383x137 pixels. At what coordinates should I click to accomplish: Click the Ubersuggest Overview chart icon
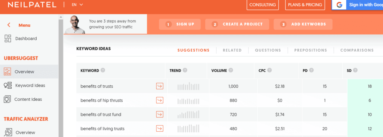(x=7, y=71)
